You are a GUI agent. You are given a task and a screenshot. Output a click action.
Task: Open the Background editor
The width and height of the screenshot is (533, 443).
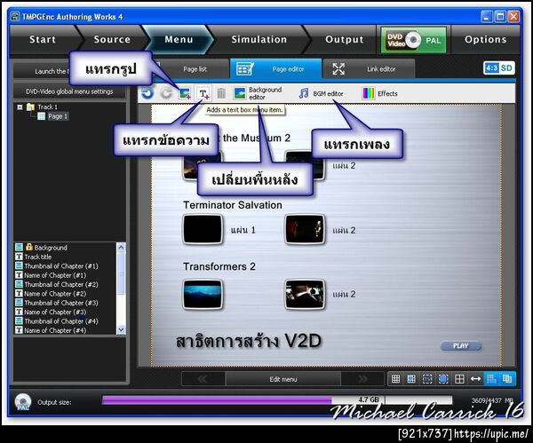[258, 93]
